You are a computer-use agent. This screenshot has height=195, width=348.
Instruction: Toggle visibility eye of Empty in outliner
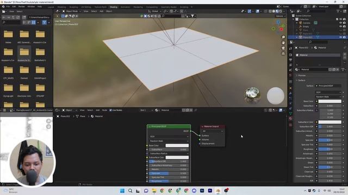click(x=340, y=27)
